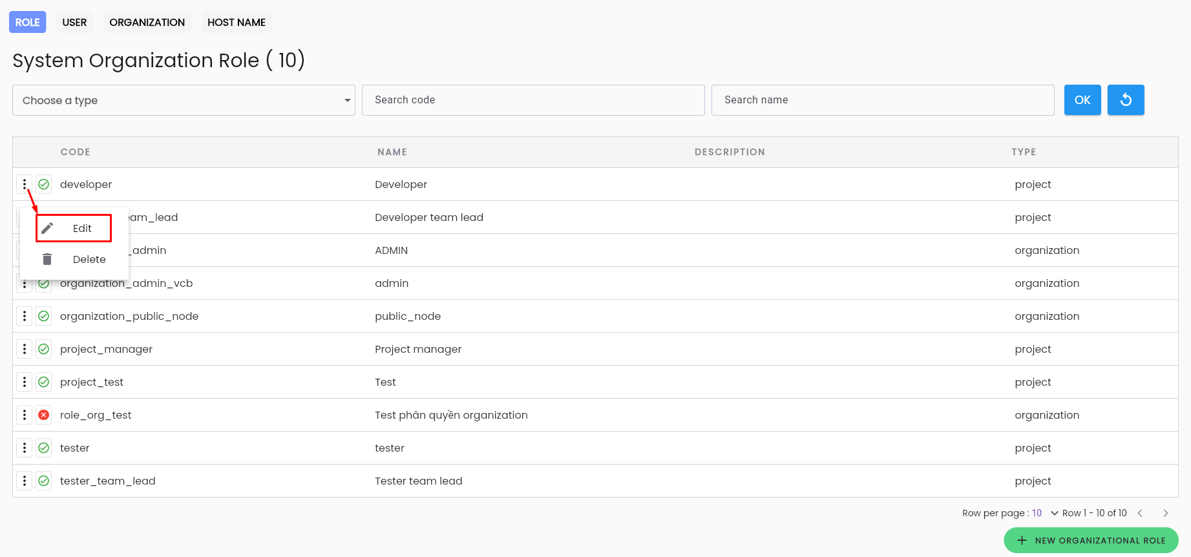Select Delete in the context menu
The height and width of the screenshot is (557, 1191).
[x=74, y=259]
